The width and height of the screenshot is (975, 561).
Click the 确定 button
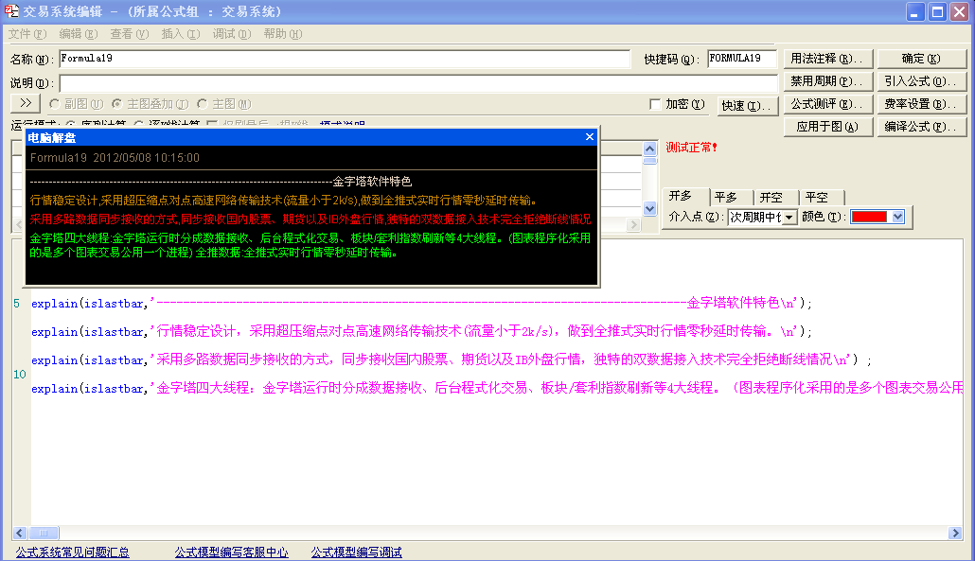point(922,59)
